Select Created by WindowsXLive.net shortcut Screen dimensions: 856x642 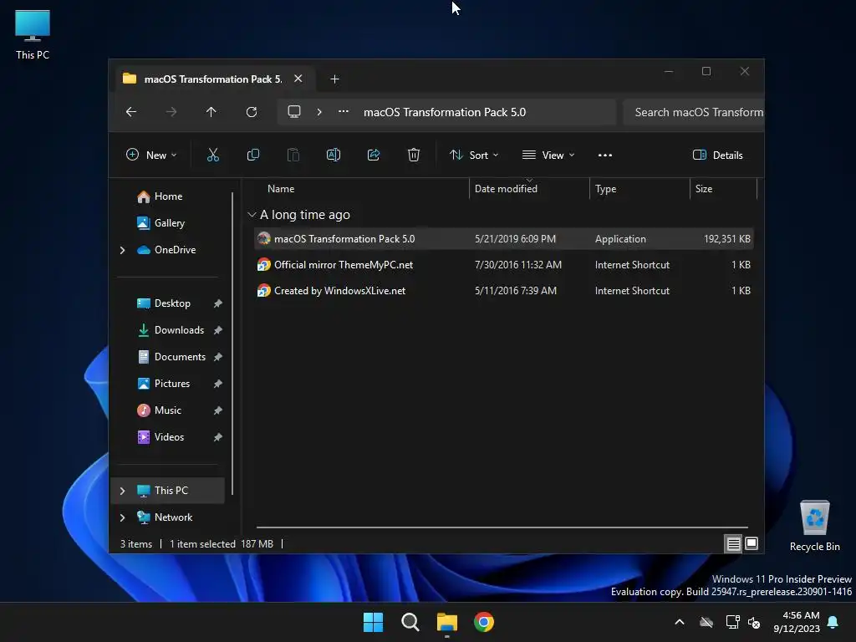point(504,290)
